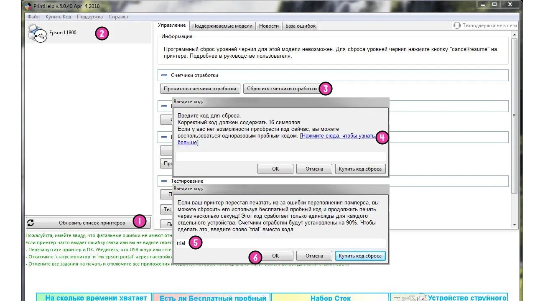The width and height of the screenshot is (535, 301).
Task: Maximize the PrintHelp window
Action: 494,4
